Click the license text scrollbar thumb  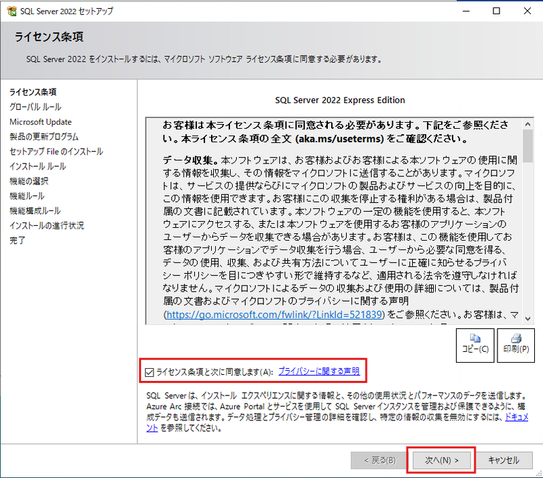[x=527, y=146]
